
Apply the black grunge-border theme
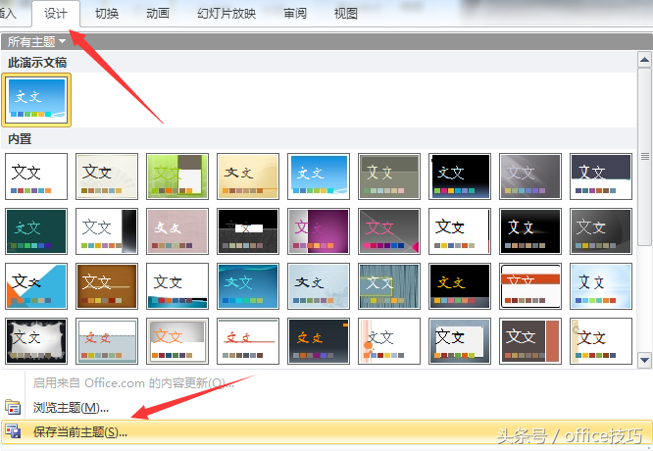coord(36,341)
